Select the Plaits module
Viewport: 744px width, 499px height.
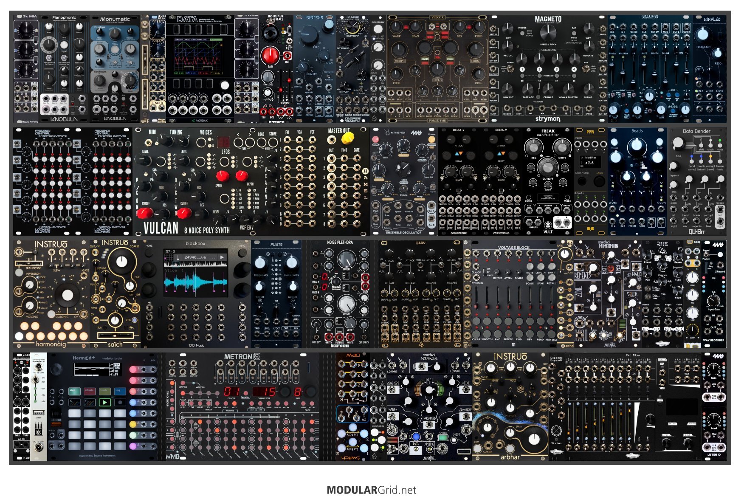coord(276,294)
